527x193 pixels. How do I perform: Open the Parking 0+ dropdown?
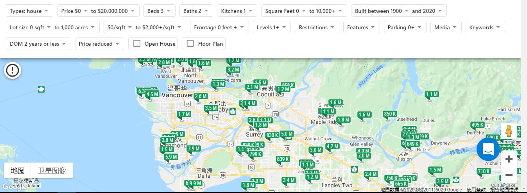point(405,27)
